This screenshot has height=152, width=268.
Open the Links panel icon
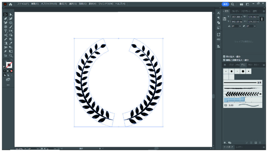click(x=219, y=39)
